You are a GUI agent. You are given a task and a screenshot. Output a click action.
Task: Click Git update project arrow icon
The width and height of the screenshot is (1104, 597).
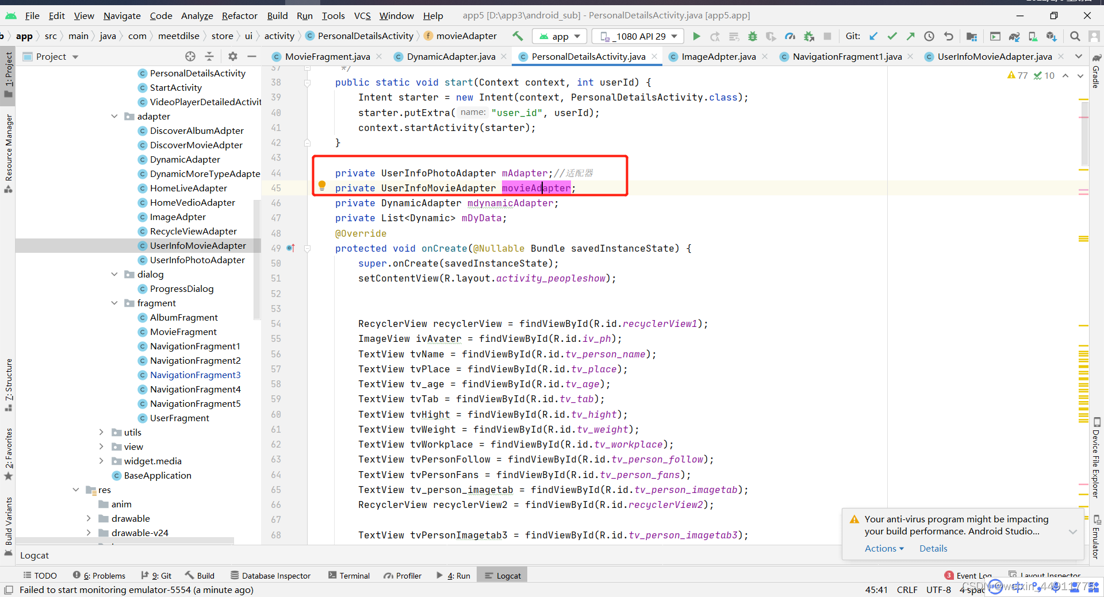tap(873, 36)
